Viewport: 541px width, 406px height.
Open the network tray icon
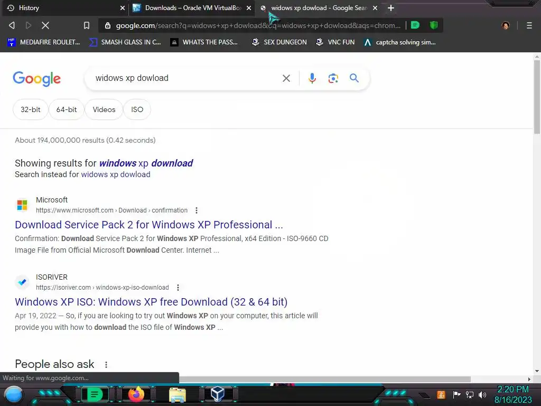(470, 394)
